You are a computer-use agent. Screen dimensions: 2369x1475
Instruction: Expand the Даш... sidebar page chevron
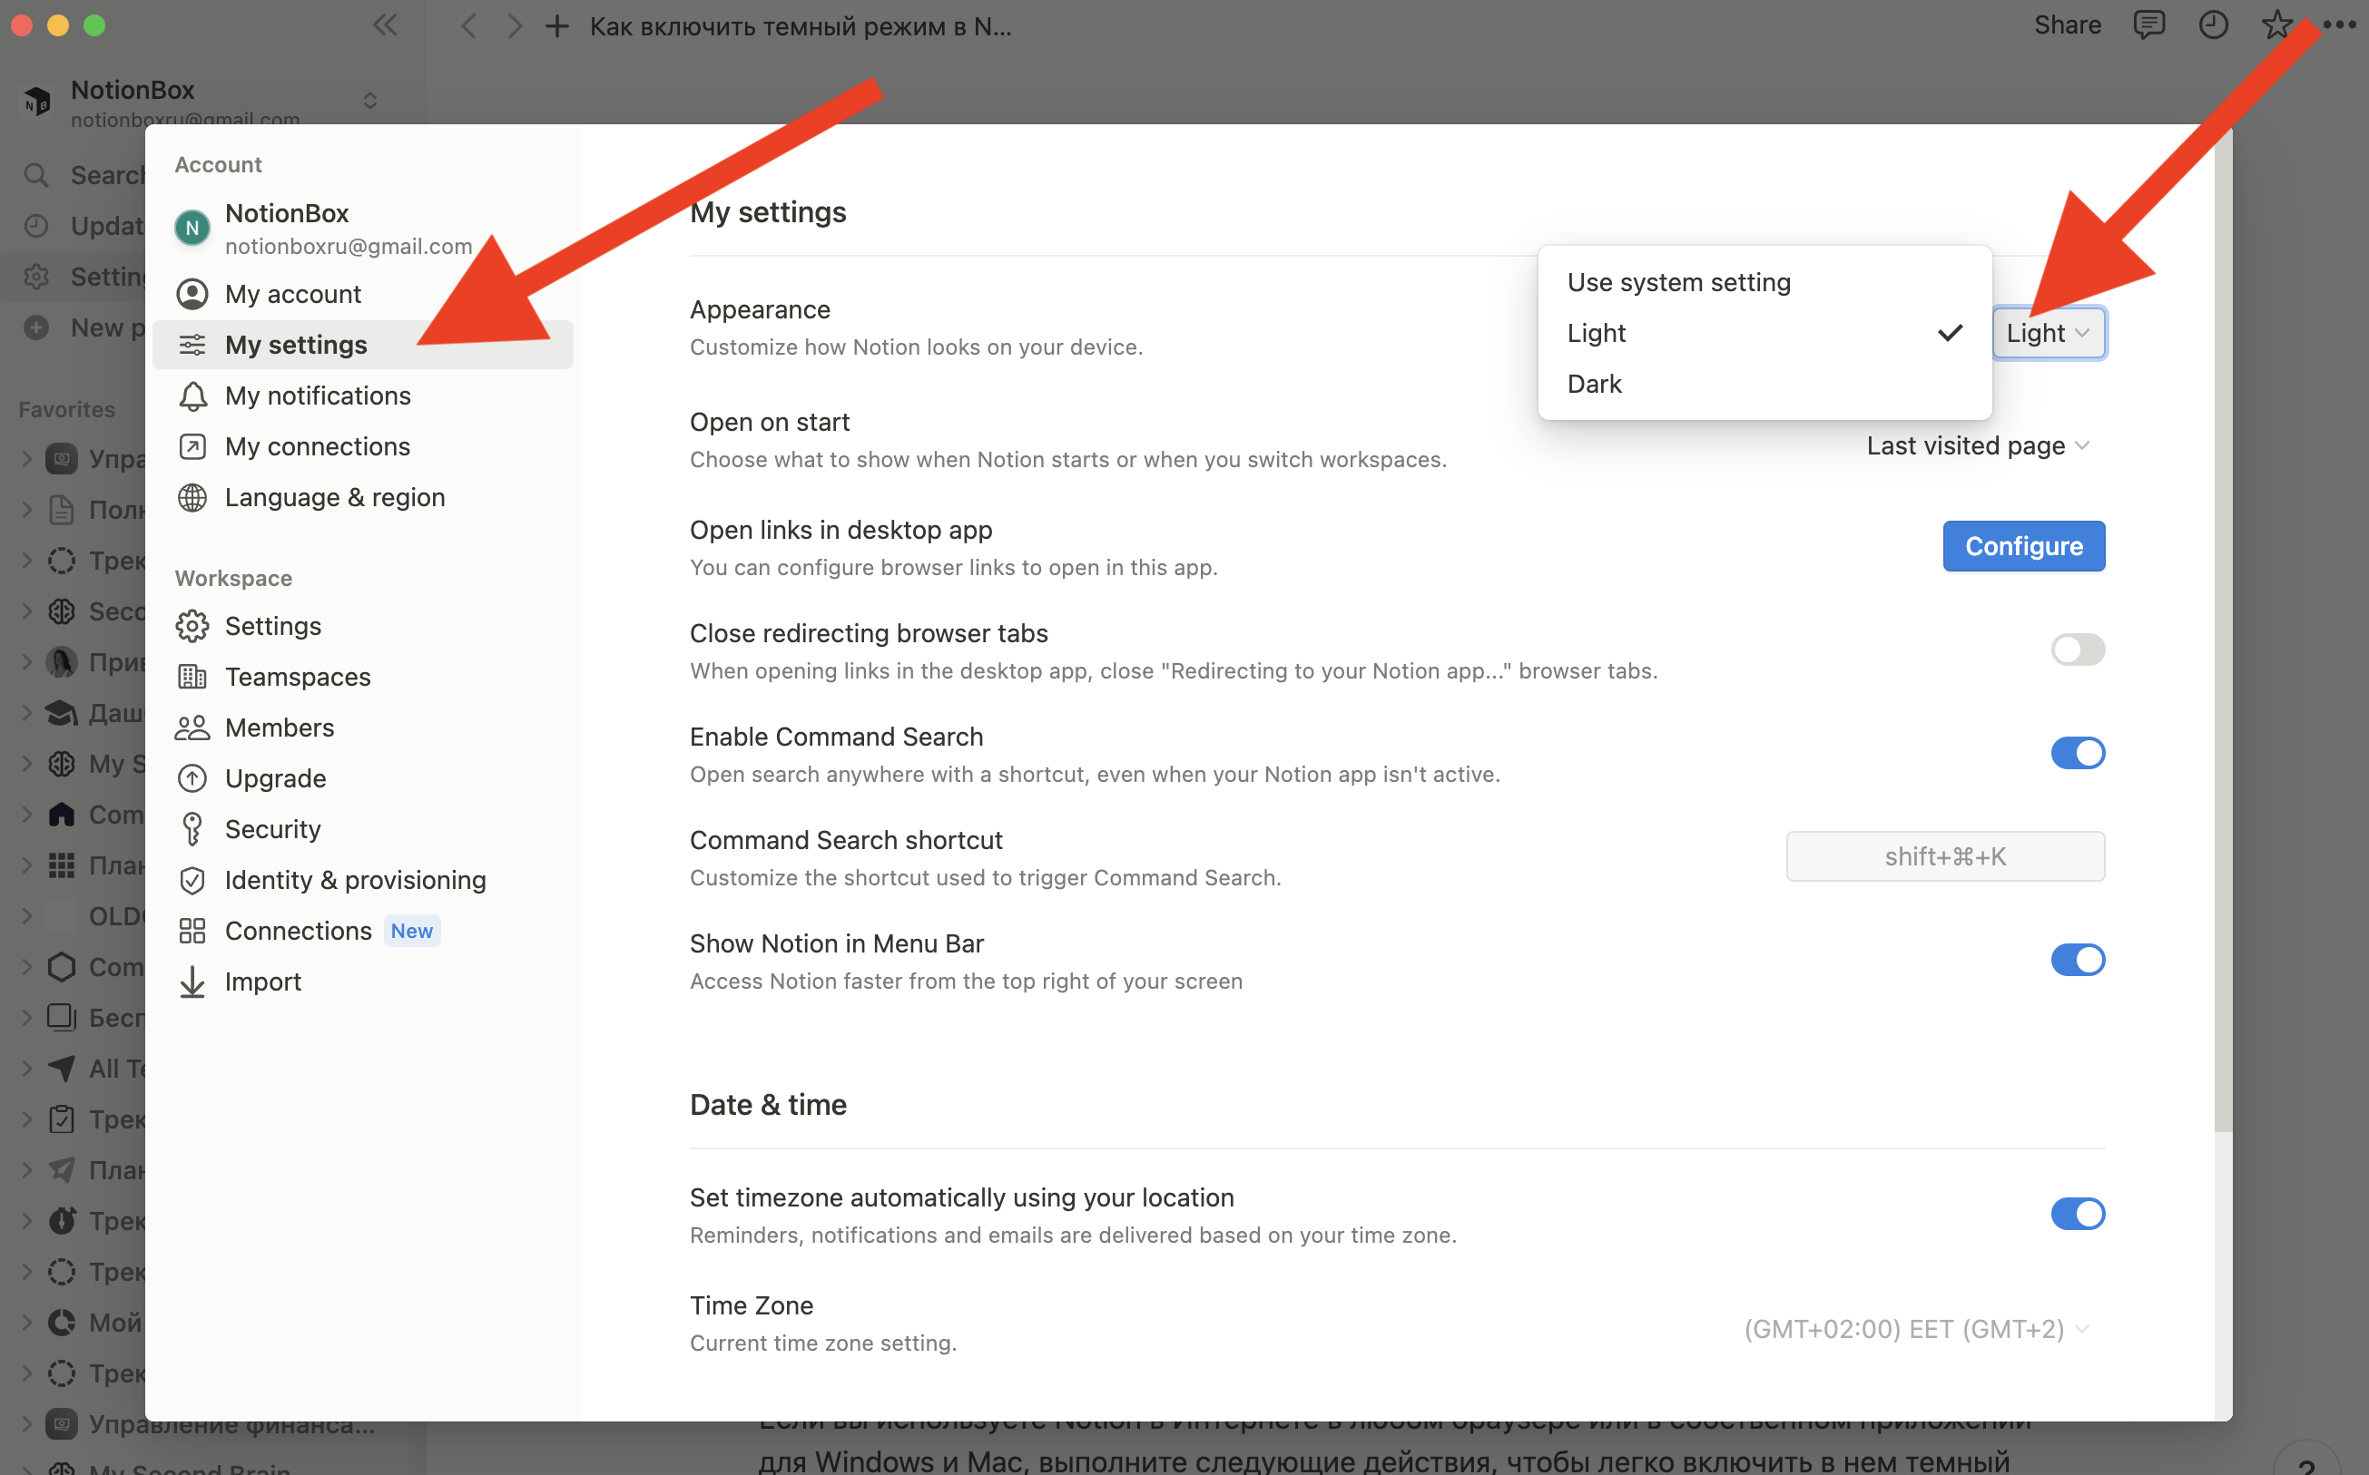pyautogui.click(x=27, y=712)
